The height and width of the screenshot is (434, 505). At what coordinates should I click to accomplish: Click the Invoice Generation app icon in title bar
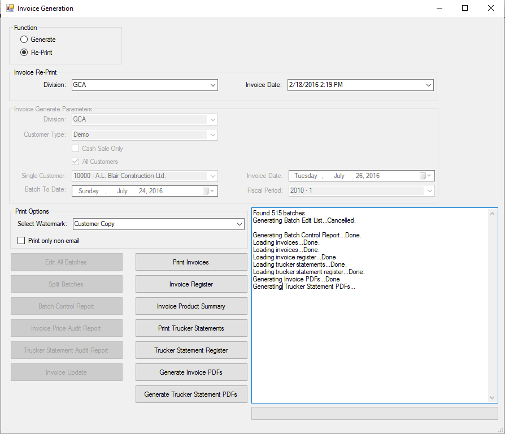(x=10, y=8)
